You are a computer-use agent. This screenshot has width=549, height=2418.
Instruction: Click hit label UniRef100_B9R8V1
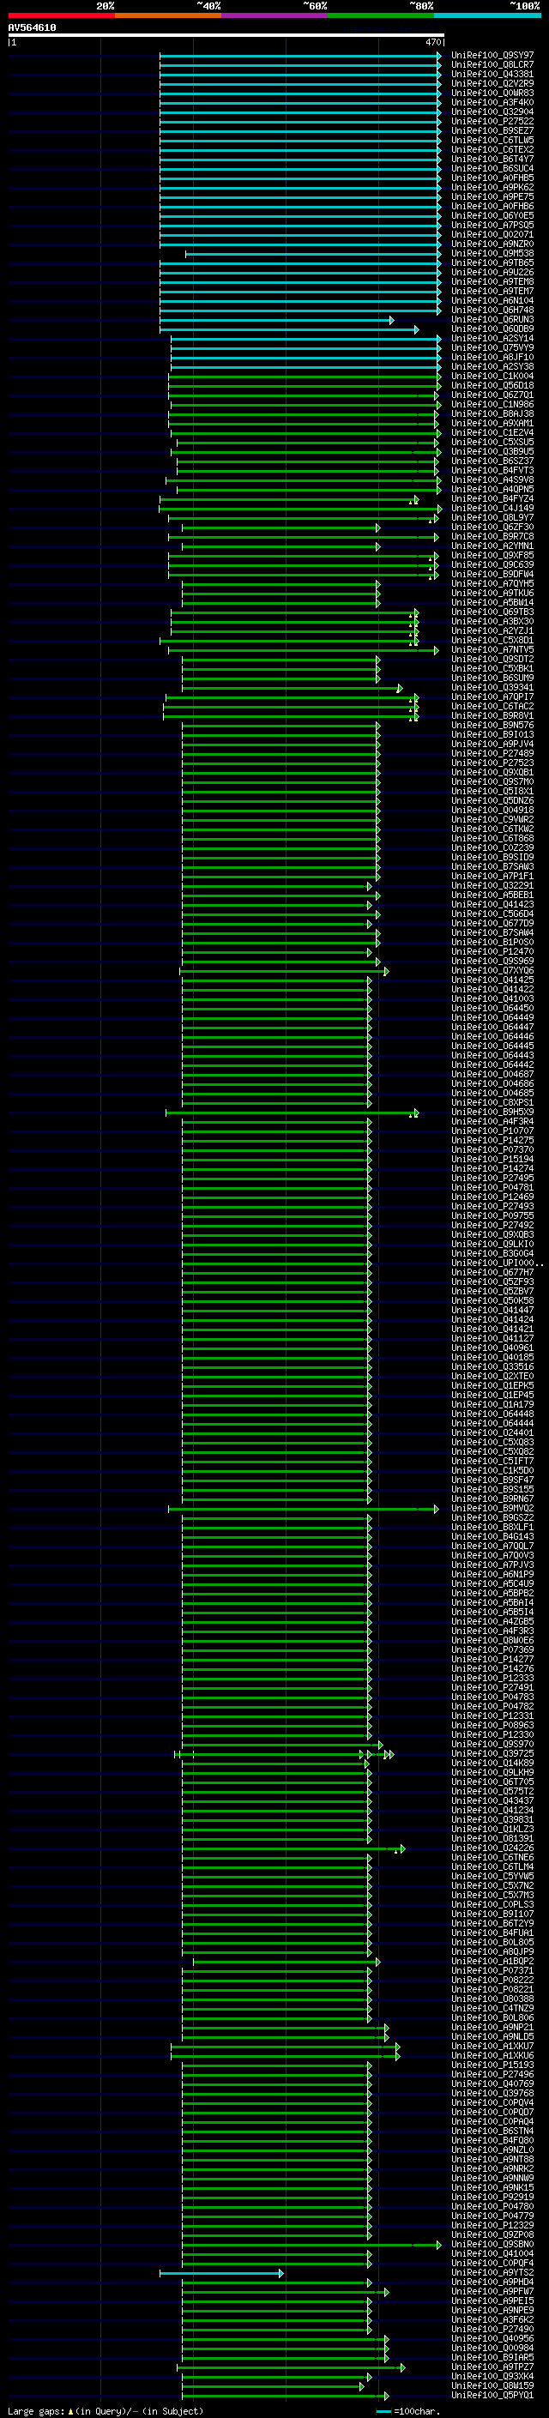(x=492, y=716)
